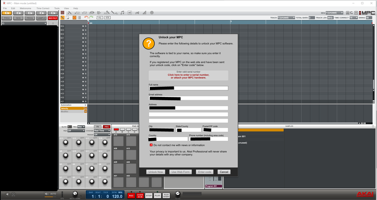377x200 pixels.
Task: Mute track A01
Action: coord(83,101)
